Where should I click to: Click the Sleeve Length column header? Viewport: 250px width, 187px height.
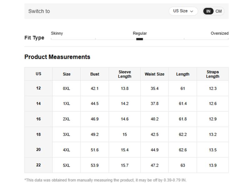coord(124,74)
